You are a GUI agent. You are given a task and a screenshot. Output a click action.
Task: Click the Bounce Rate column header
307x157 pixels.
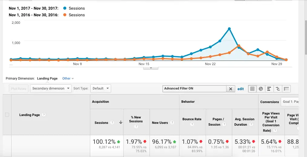pos(192,119)
